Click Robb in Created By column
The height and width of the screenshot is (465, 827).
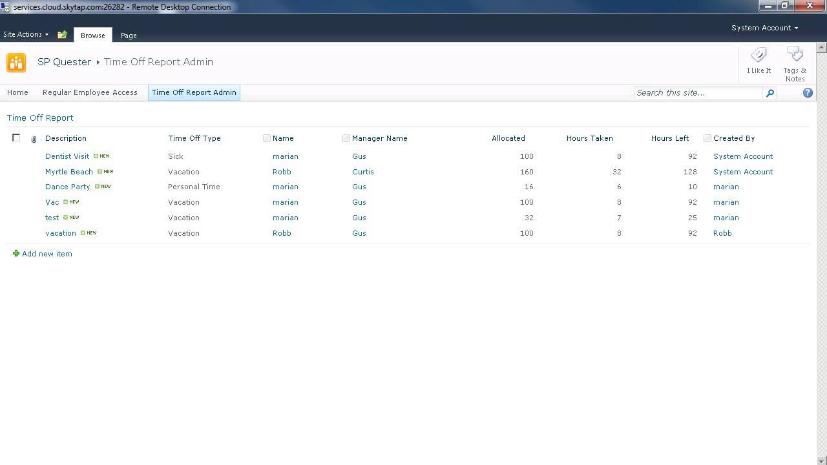click(722, 233)
